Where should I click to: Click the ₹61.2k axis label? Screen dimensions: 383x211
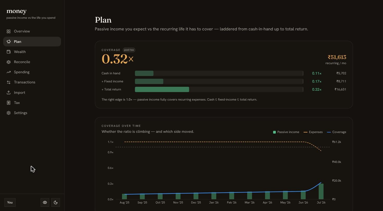[337, 142]
